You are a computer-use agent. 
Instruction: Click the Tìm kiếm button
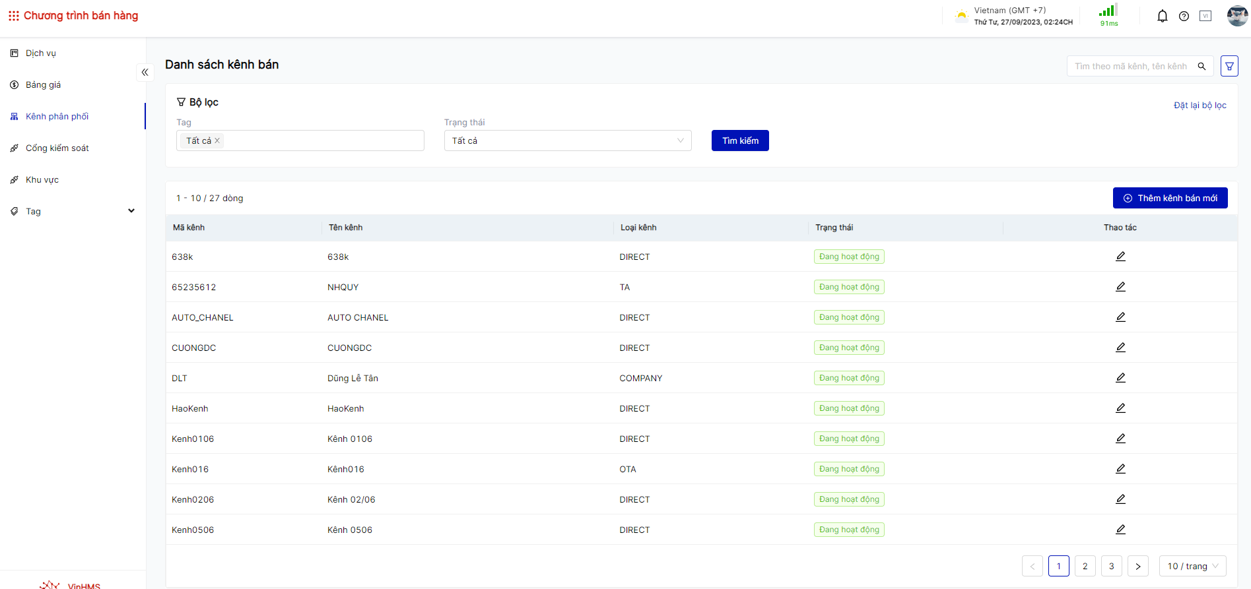pyautogui.click(x=739, y=140)
